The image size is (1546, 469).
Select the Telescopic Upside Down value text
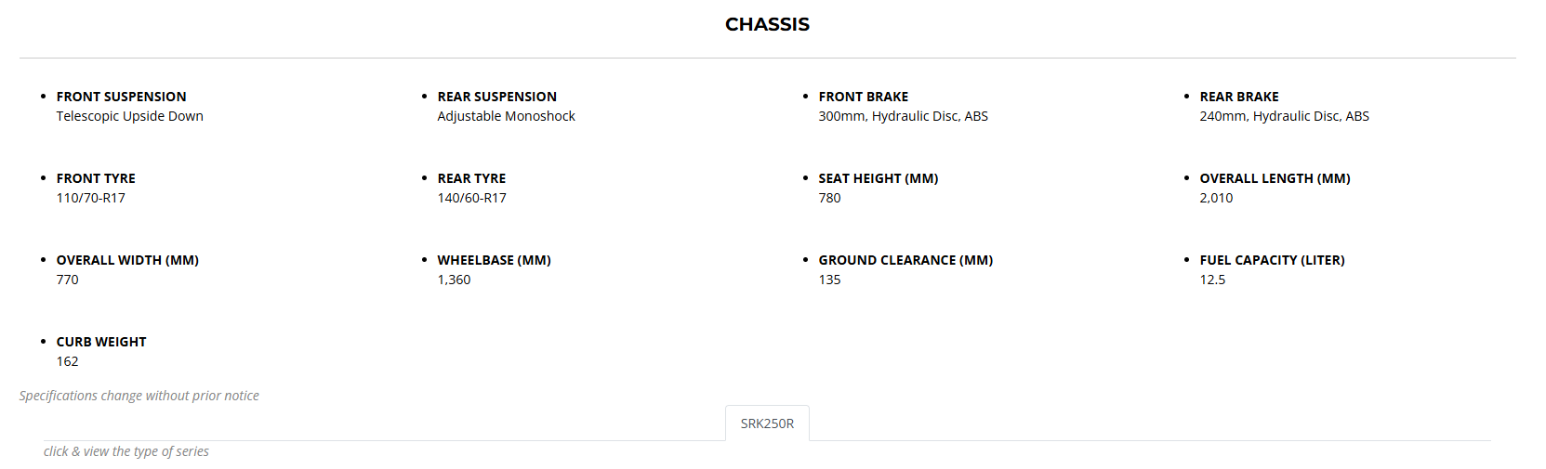pyautogui.click(x=129, y=116)
